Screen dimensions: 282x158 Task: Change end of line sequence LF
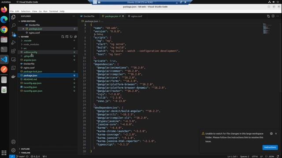coord(261,156)
